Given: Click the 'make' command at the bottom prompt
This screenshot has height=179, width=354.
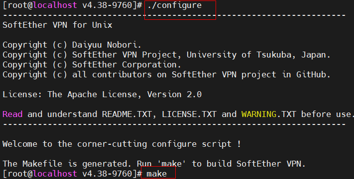Looking at the screenshot, I should pyautogui.click(x=156, y=174).
